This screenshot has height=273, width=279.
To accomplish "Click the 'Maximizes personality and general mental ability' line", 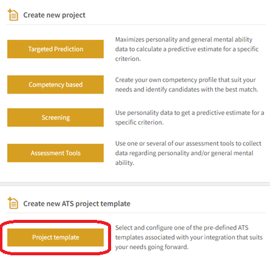I will pyautogui.click(x=184, y=40).
